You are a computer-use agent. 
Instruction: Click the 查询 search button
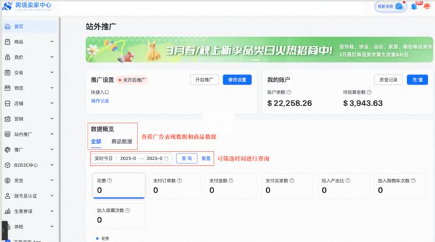187,158
